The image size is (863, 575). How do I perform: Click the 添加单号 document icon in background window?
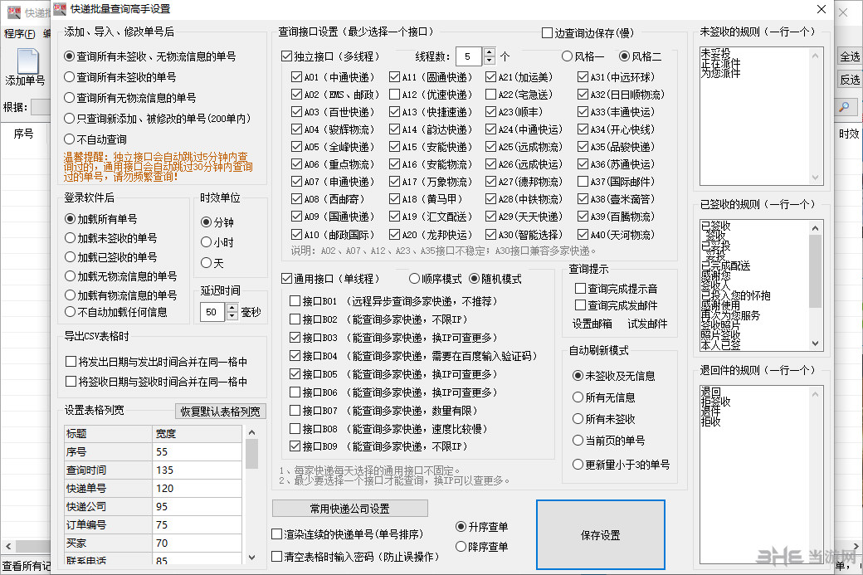27,61
